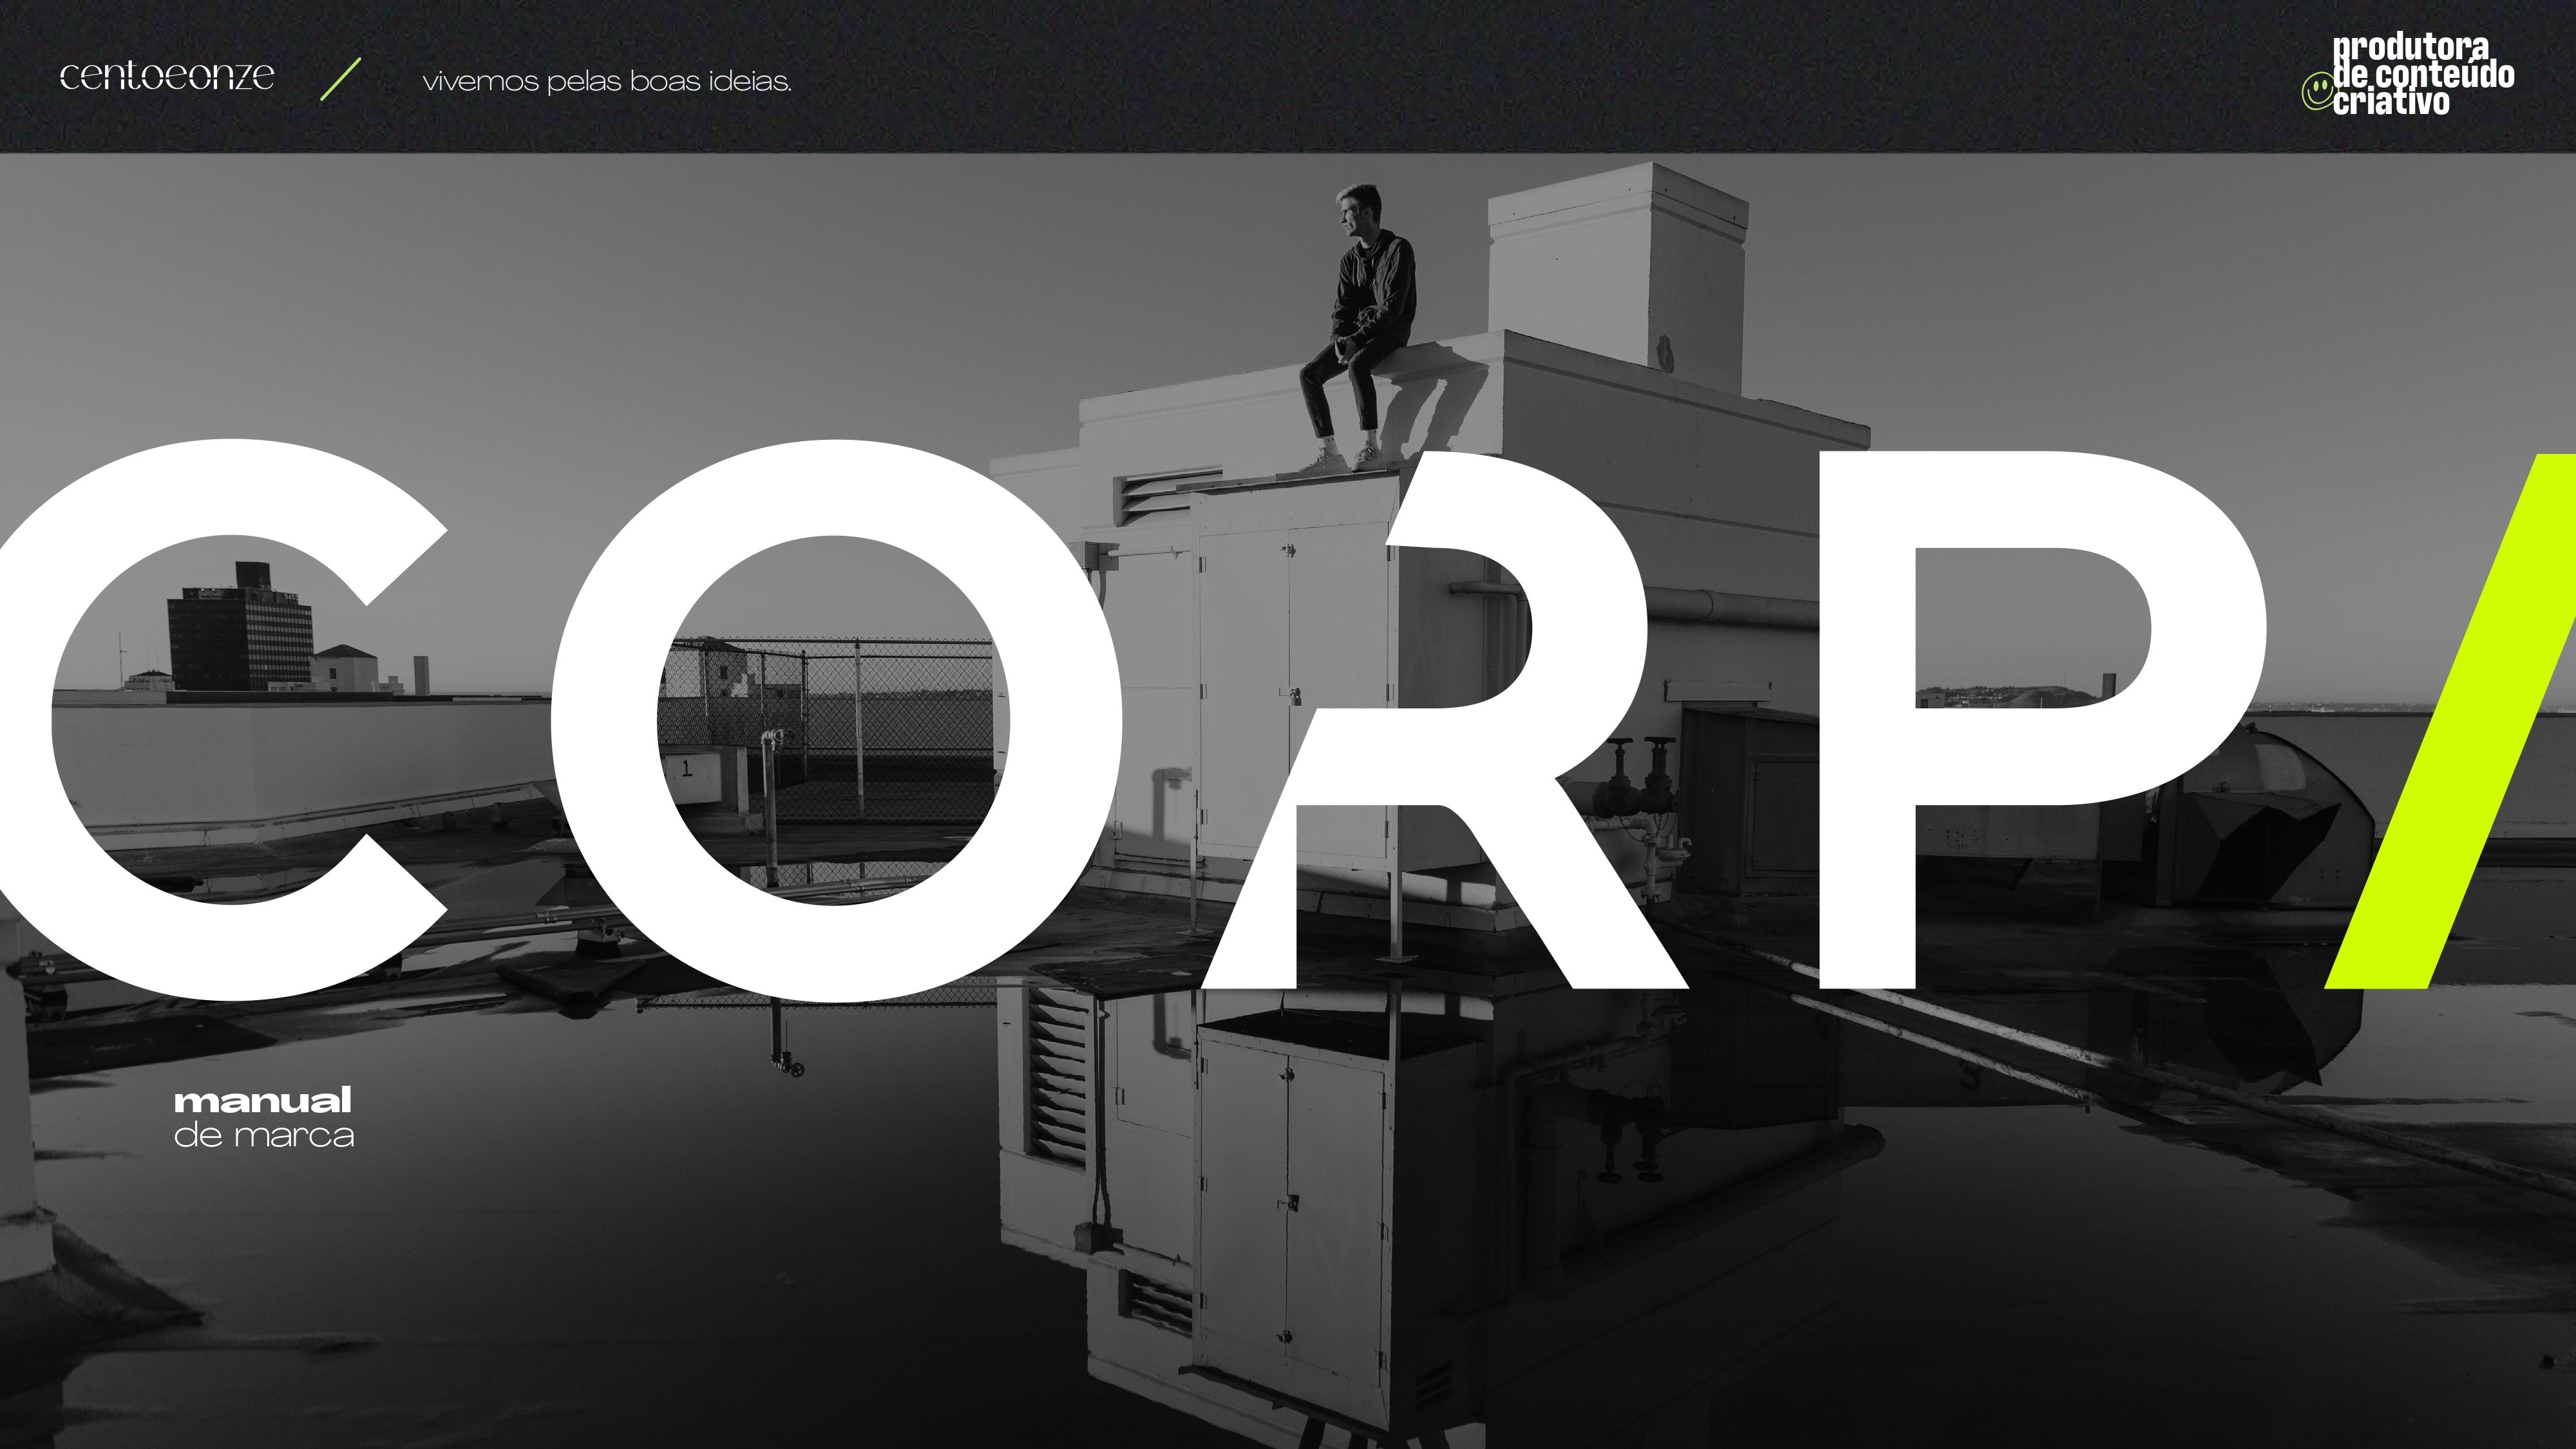The height and width of the screenshot is (1449, 2576).
Task: Click the small green slash in header
Action: pos(340,79)
